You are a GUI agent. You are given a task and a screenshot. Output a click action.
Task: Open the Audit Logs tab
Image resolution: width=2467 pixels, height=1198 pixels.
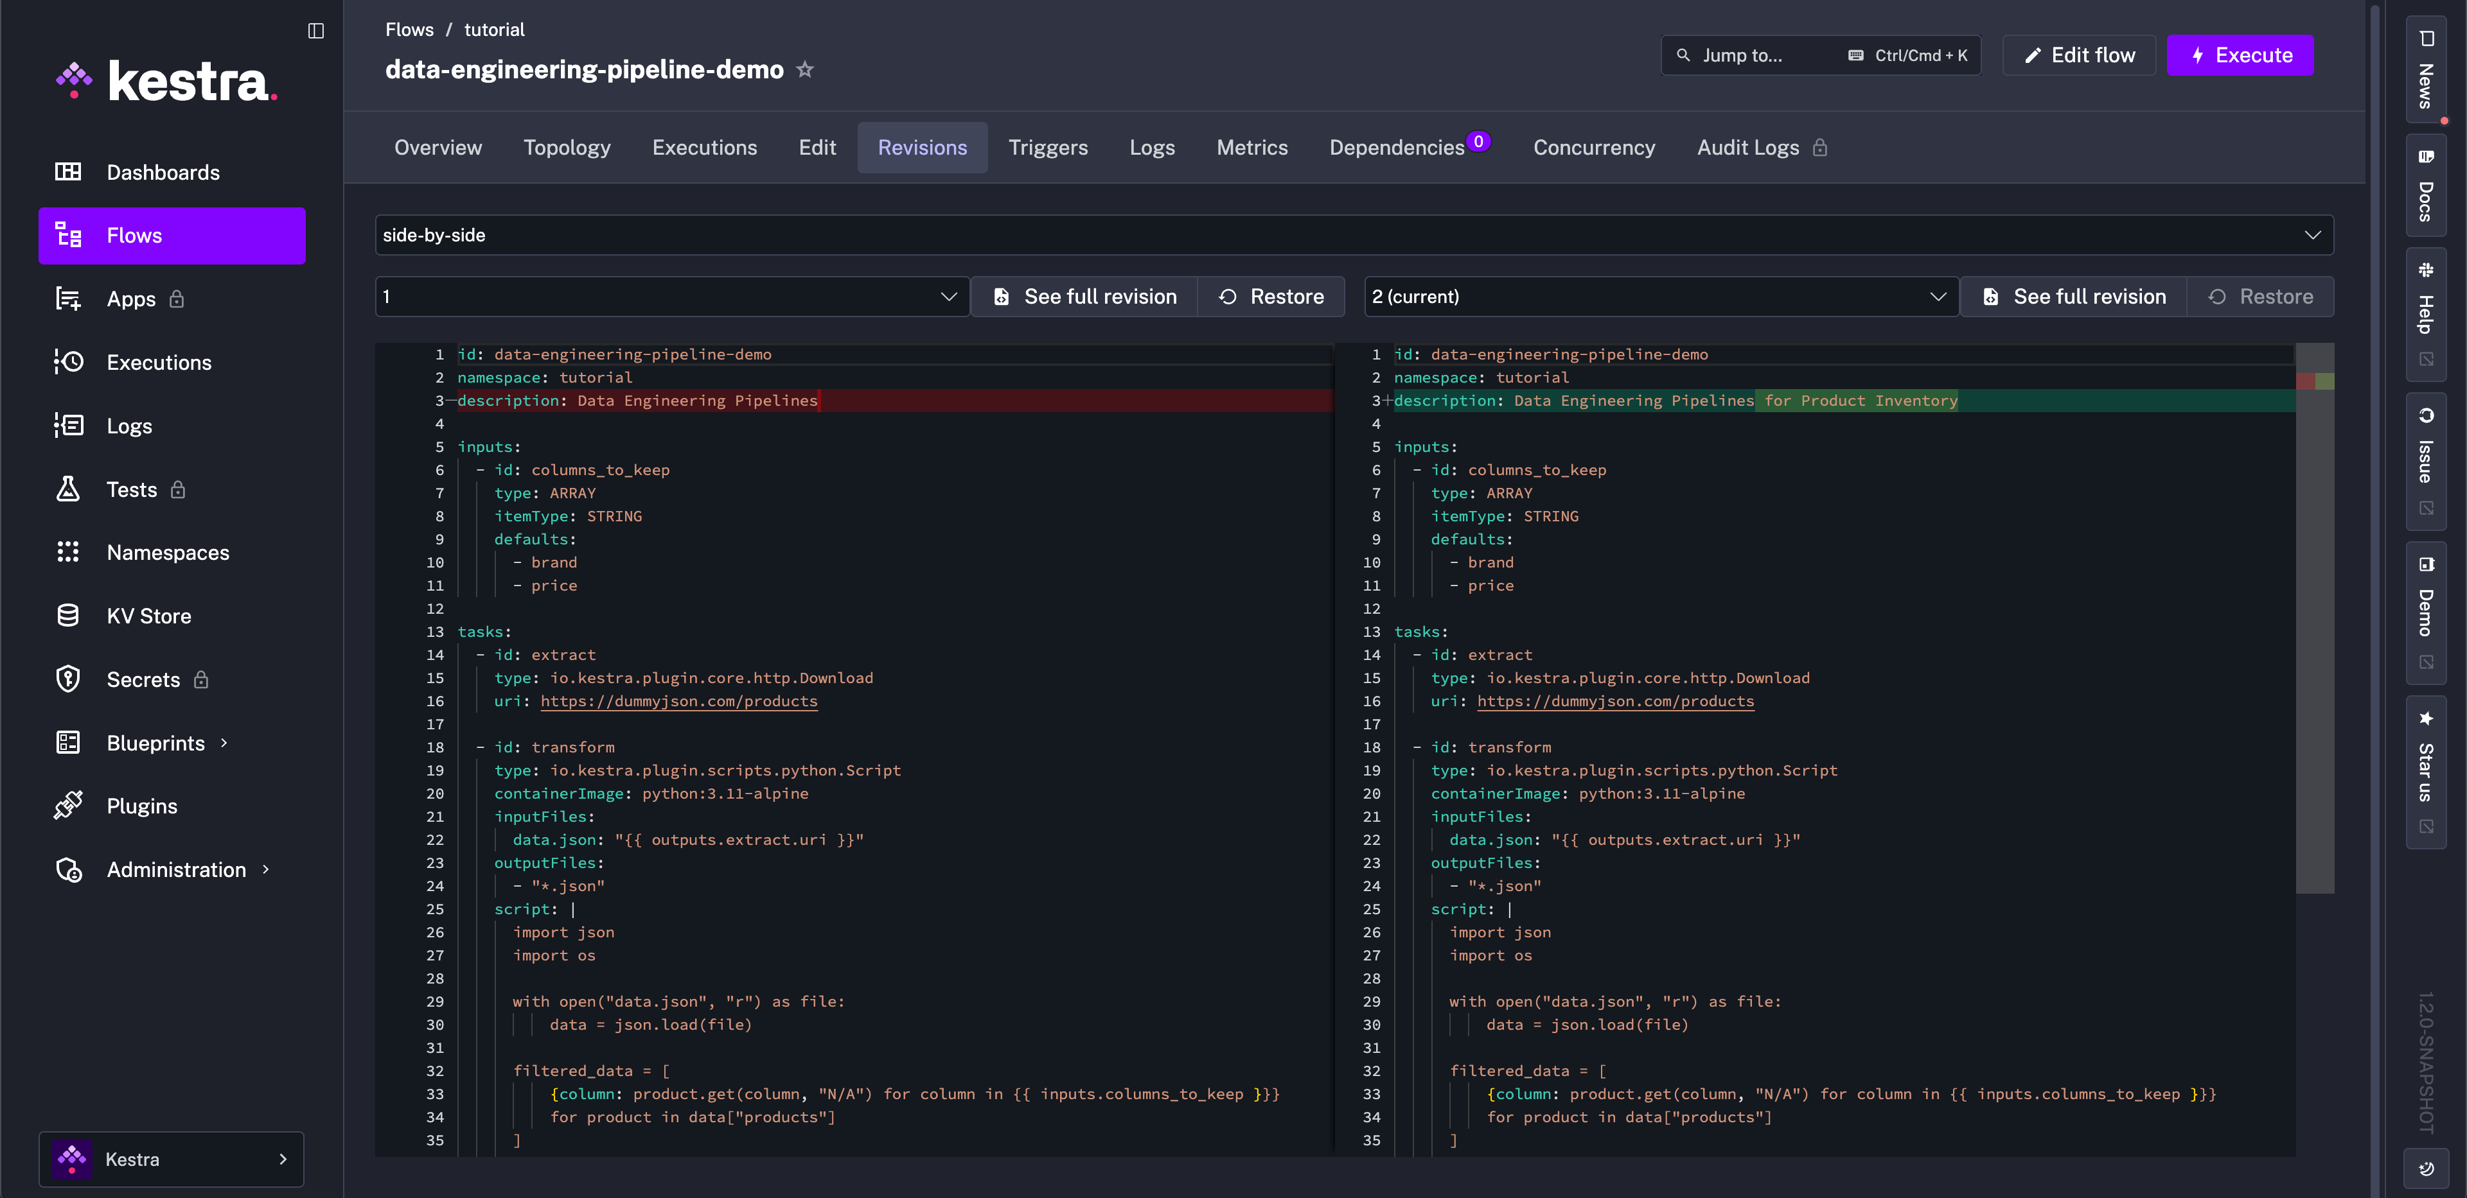click(1749, 146)
